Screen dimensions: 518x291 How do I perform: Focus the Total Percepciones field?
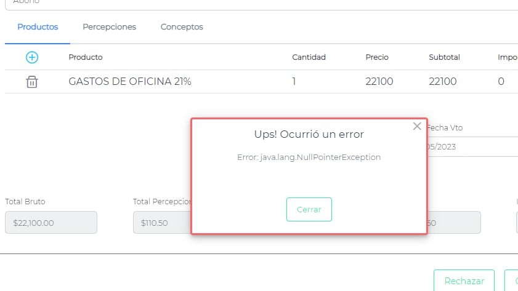point(161,223)
